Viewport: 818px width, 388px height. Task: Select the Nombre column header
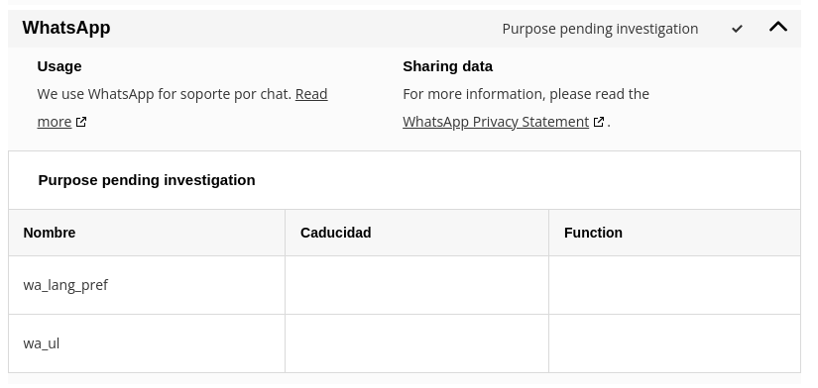pyautogui.click(x=147, y=233)
